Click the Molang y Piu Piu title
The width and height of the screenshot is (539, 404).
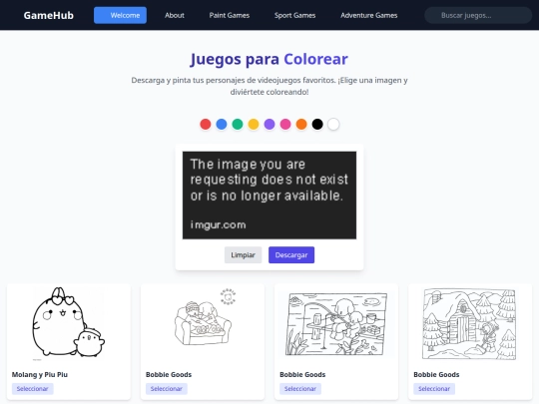tap(40, 374)
